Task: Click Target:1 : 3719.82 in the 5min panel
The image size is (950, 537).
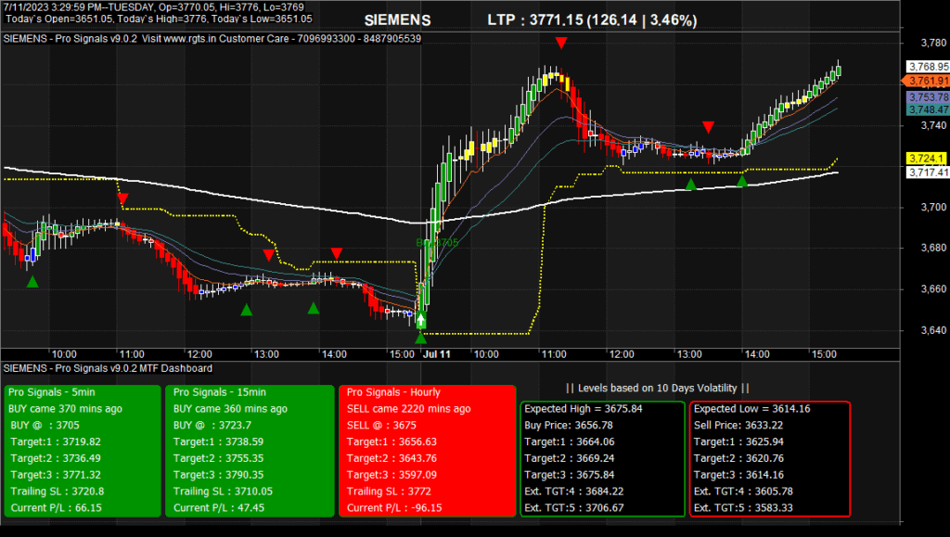Action: (x=55, y=442)
